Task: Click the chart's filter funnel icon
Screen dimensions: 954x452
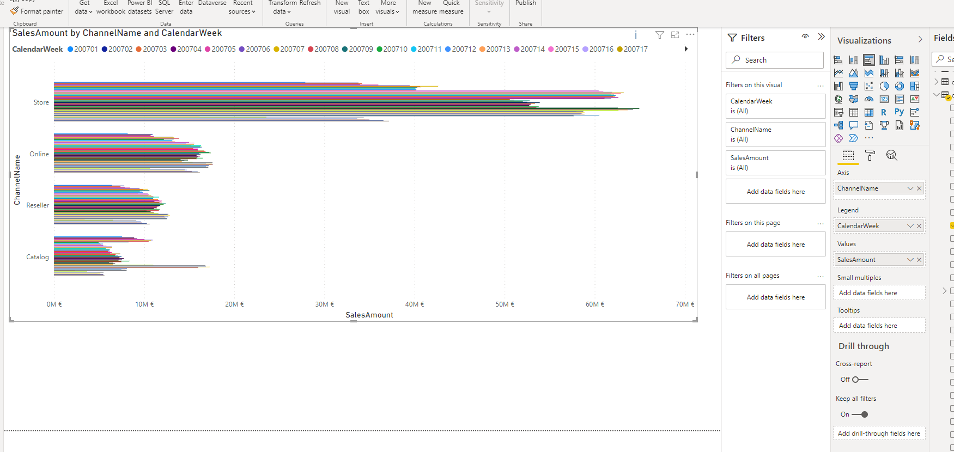Action: (660, 35)
